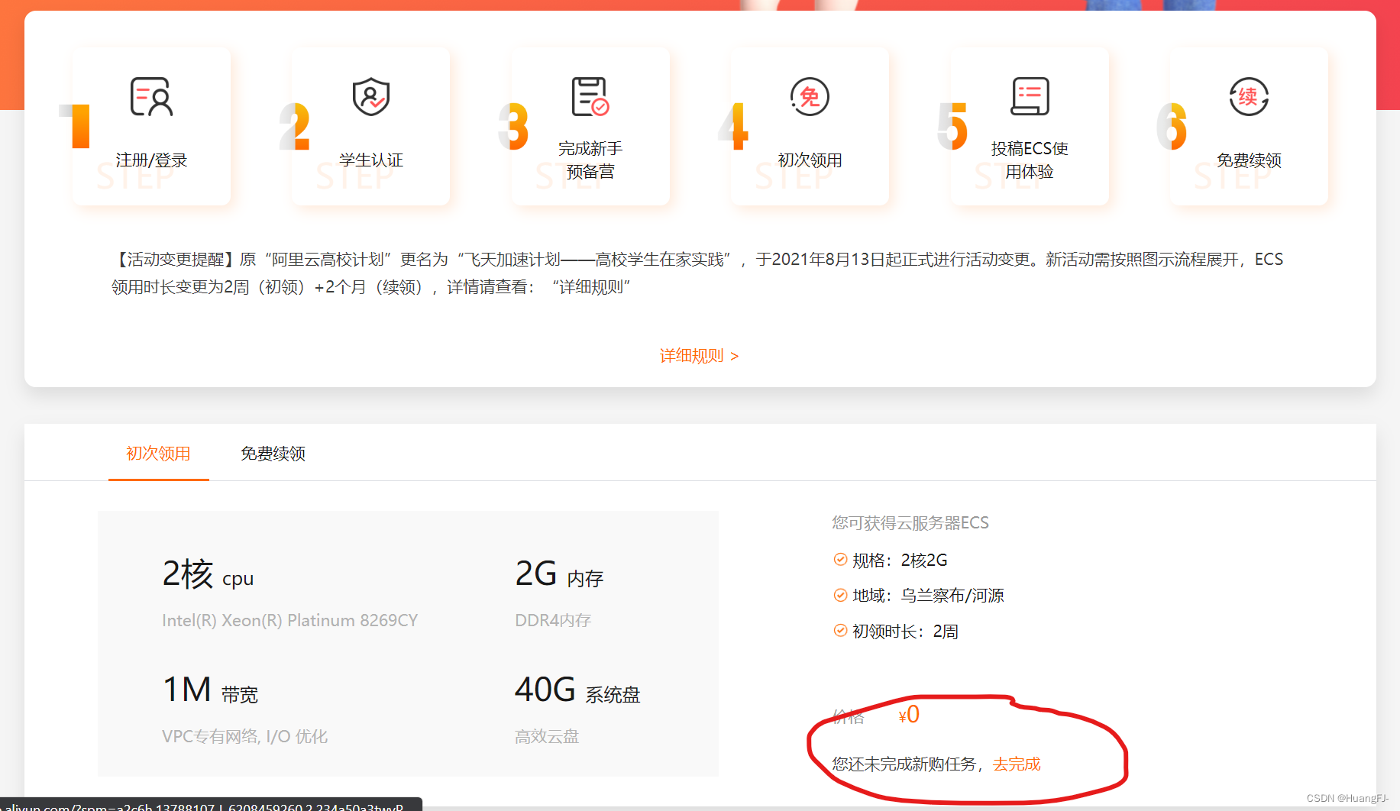Switch to the 初次领用 tab
The image size is (1400, 811).
point(158,454)
